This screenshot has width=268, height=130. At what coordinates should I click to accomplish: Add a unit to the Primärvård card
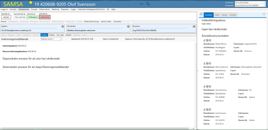(x=128, y=27)
